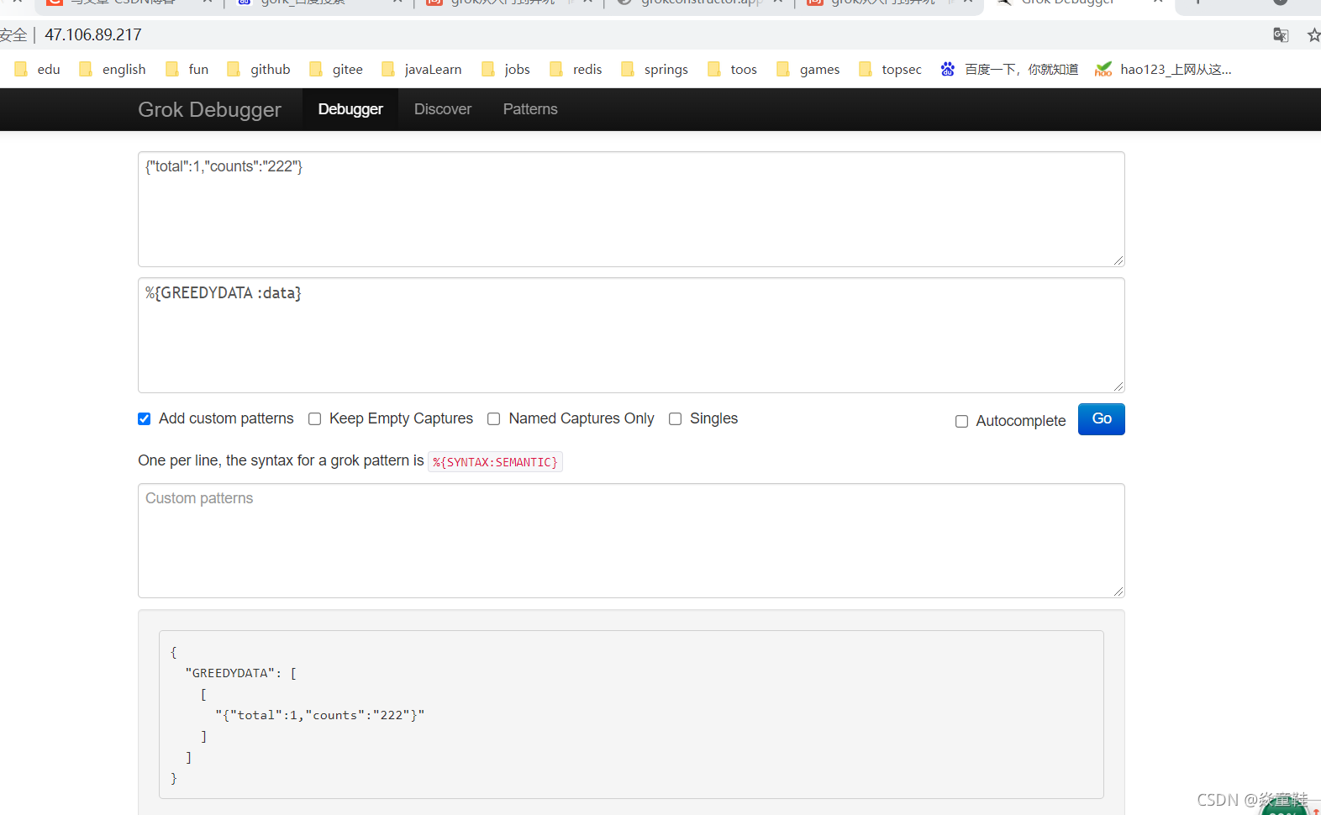This screenshot has height=815, width=1321.
Task: Switch to the Discover tab
Action: (443, 109)
